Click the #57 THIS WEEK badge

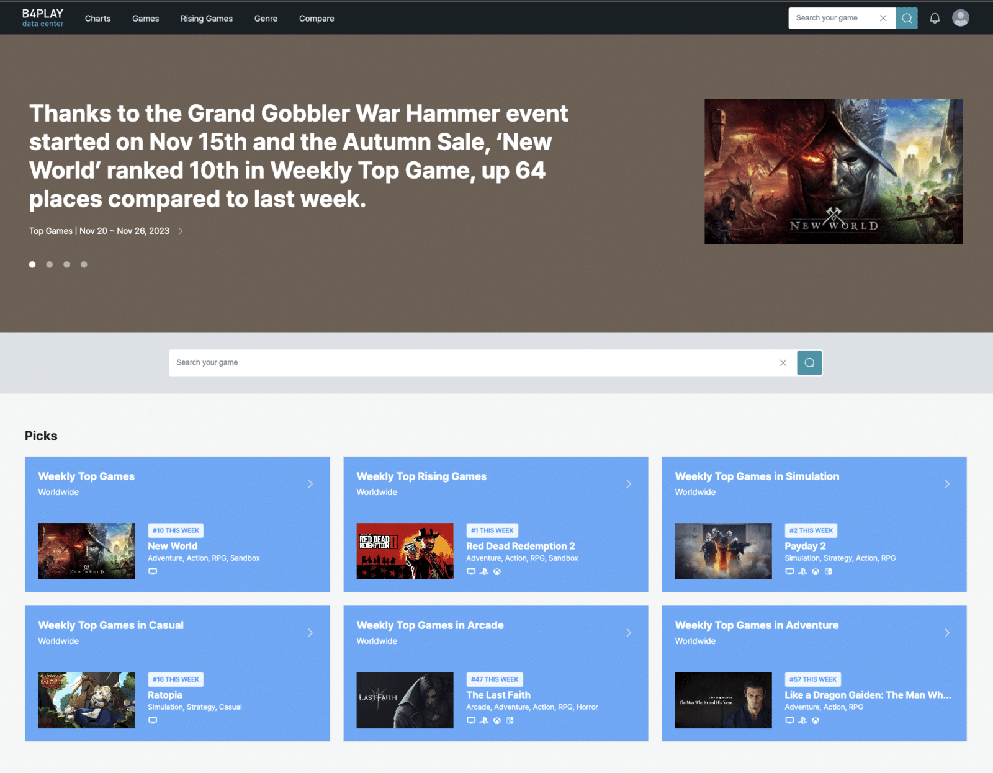point(813,679)
